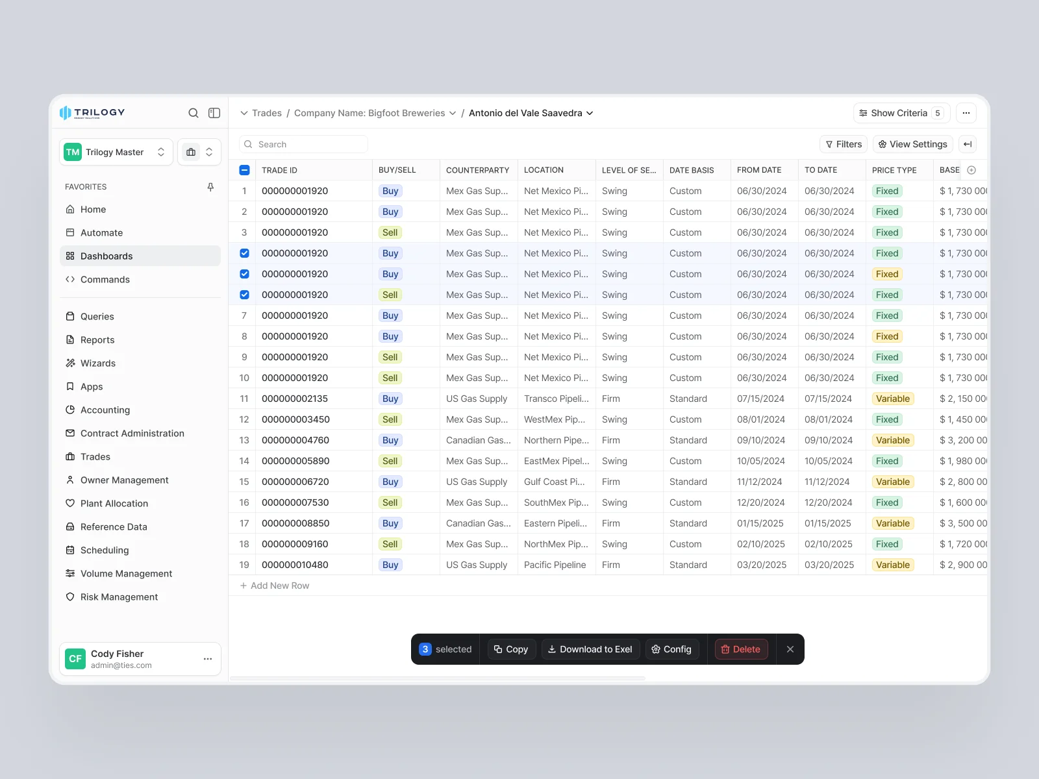The height and width of the screenshot is (779, 1039).
Task: Click the Variable price type tag in row 13
Action: pyautogui.click(x=893, y=440)
